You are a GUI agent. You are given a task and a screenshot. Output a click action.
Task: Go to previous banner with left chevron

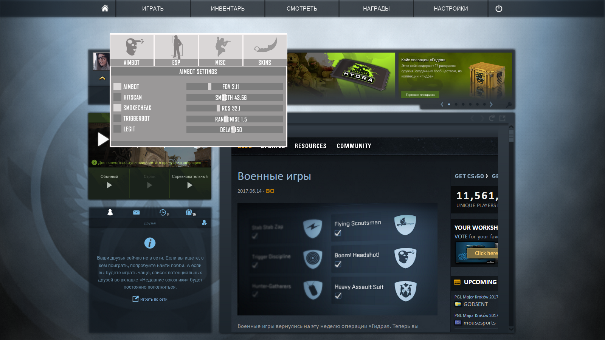coord(442,104)
